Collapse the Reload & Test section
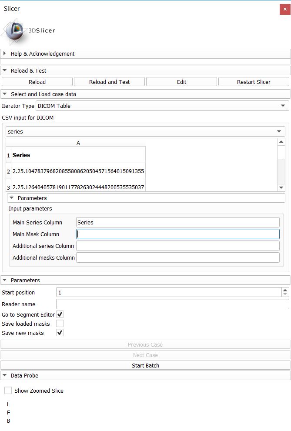This screenshot has width=291, height=431. [4, 70]
